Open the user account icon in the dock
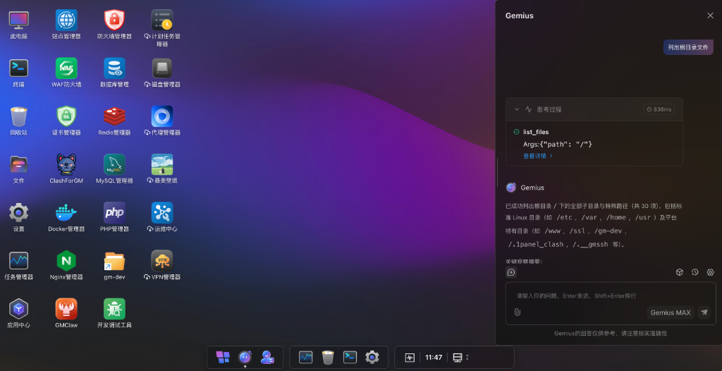Screen dimensions: 722x371 pyautogui.click(x=267, y=357)
